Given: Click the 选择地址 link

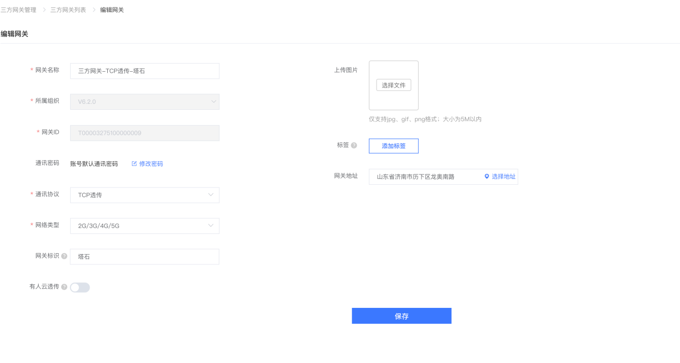Looking at the screenshot, I should [x=504, y=176].
